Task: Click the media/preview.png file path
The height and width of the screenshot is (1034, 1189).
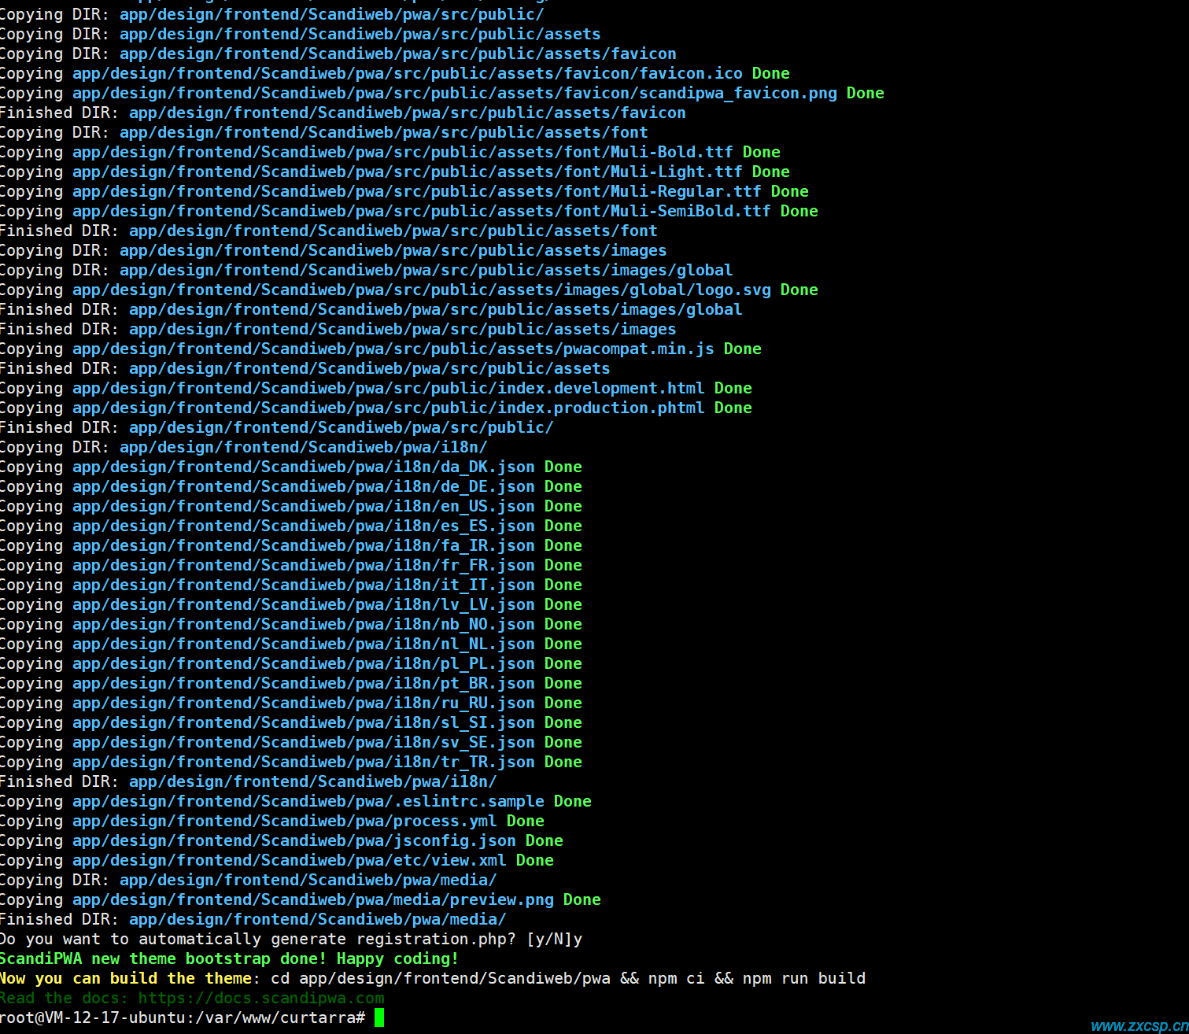Action: 313,899
